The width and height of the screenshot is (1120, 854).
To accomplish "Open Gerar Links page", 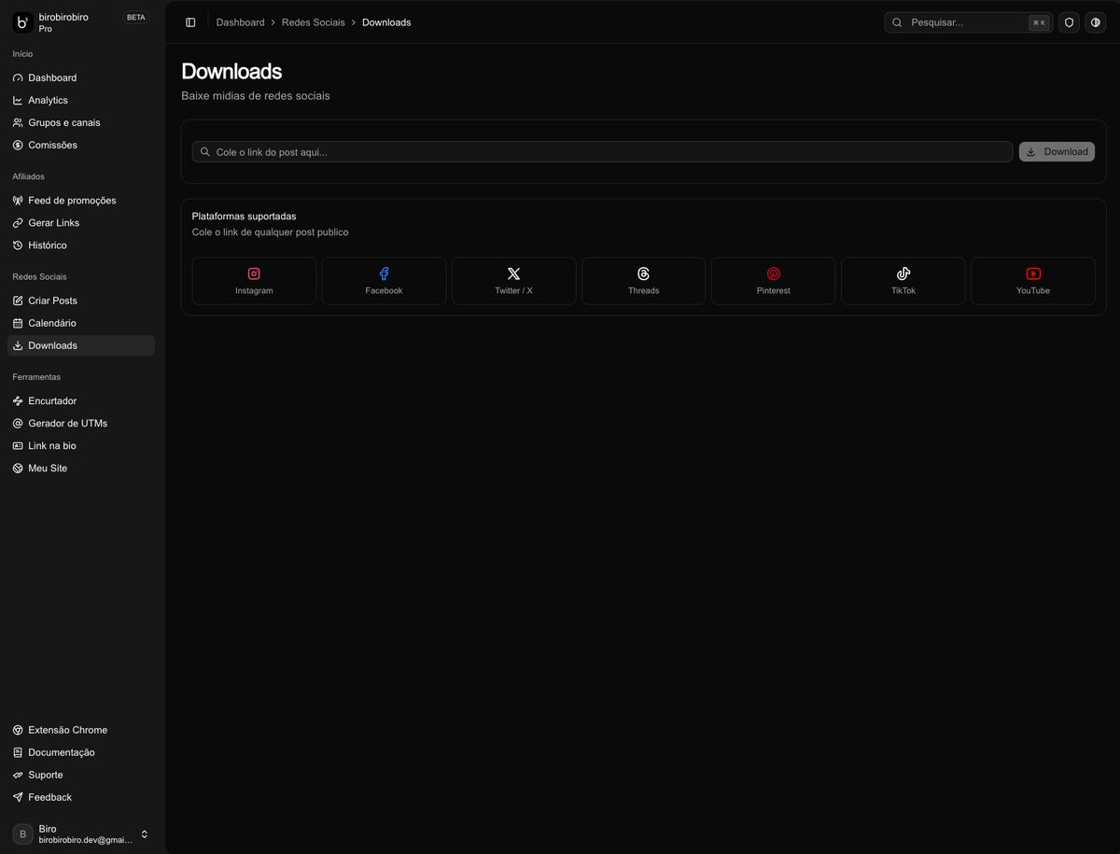I will (81, 222).
